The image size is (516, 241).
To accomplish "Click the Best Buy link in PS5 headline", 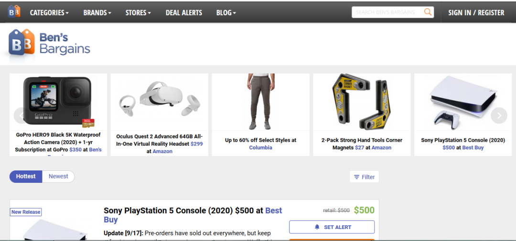I will (x=273, y=210).
